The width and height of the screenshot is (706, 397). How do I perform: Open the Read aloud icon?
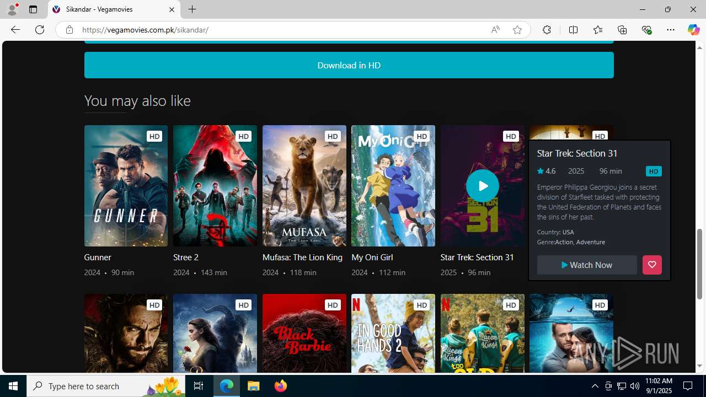pyautogui.click(x=495, y=30)
